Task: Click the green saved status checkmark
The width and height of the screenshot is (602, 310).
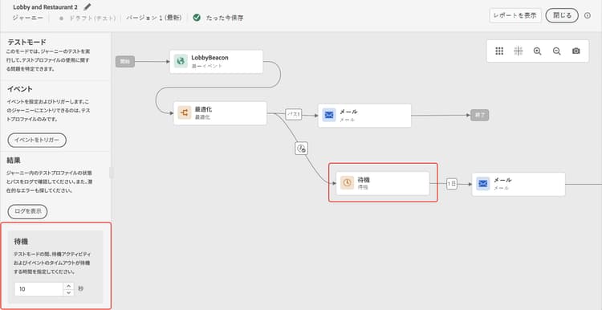Action: point(197,18)
